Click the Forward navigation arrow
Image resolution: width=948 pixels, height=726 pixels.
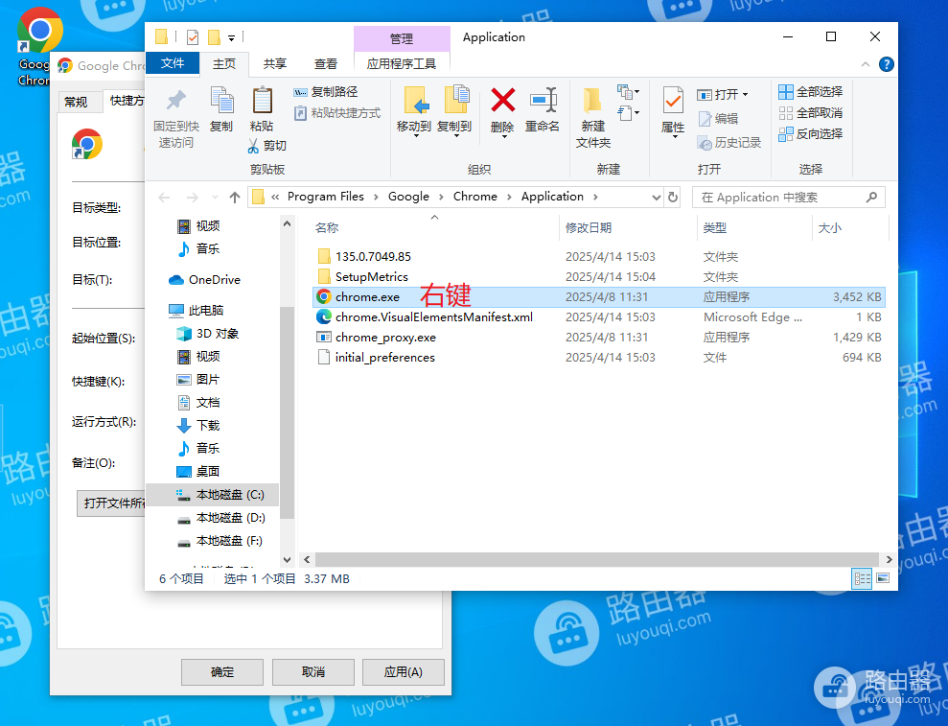(193, 198)
